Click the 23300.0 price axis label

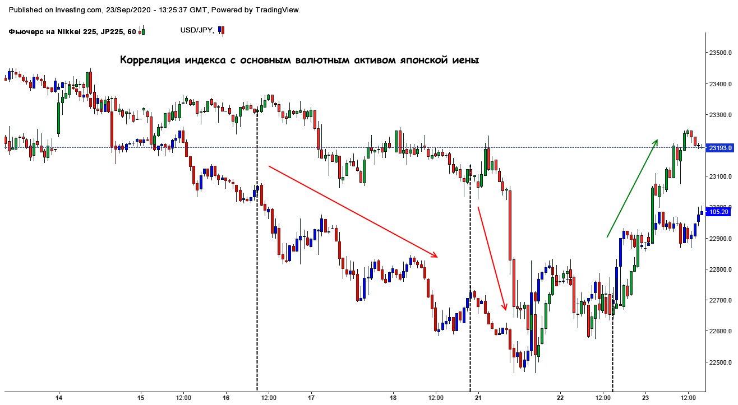point(721,115)
